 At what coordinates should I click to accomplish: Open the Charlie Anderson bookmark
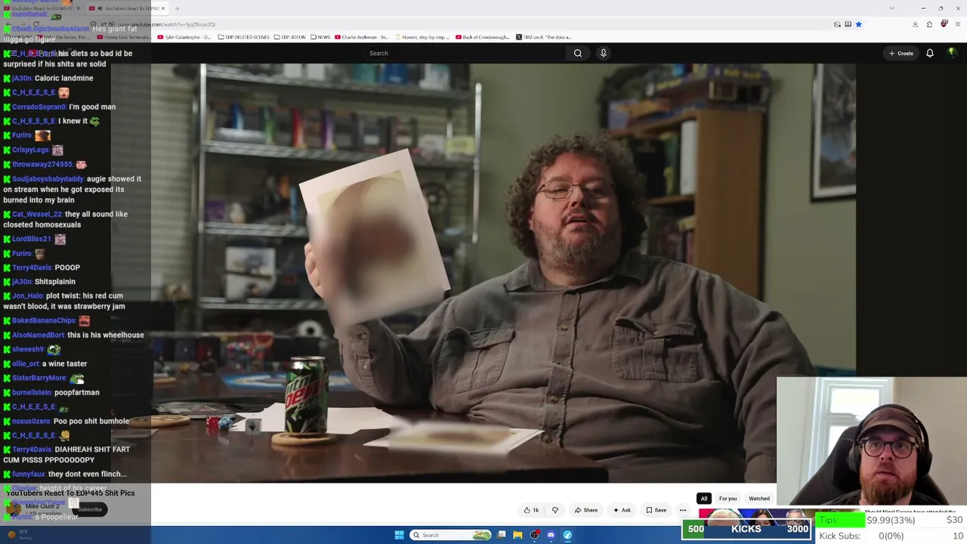pos(363,37)
